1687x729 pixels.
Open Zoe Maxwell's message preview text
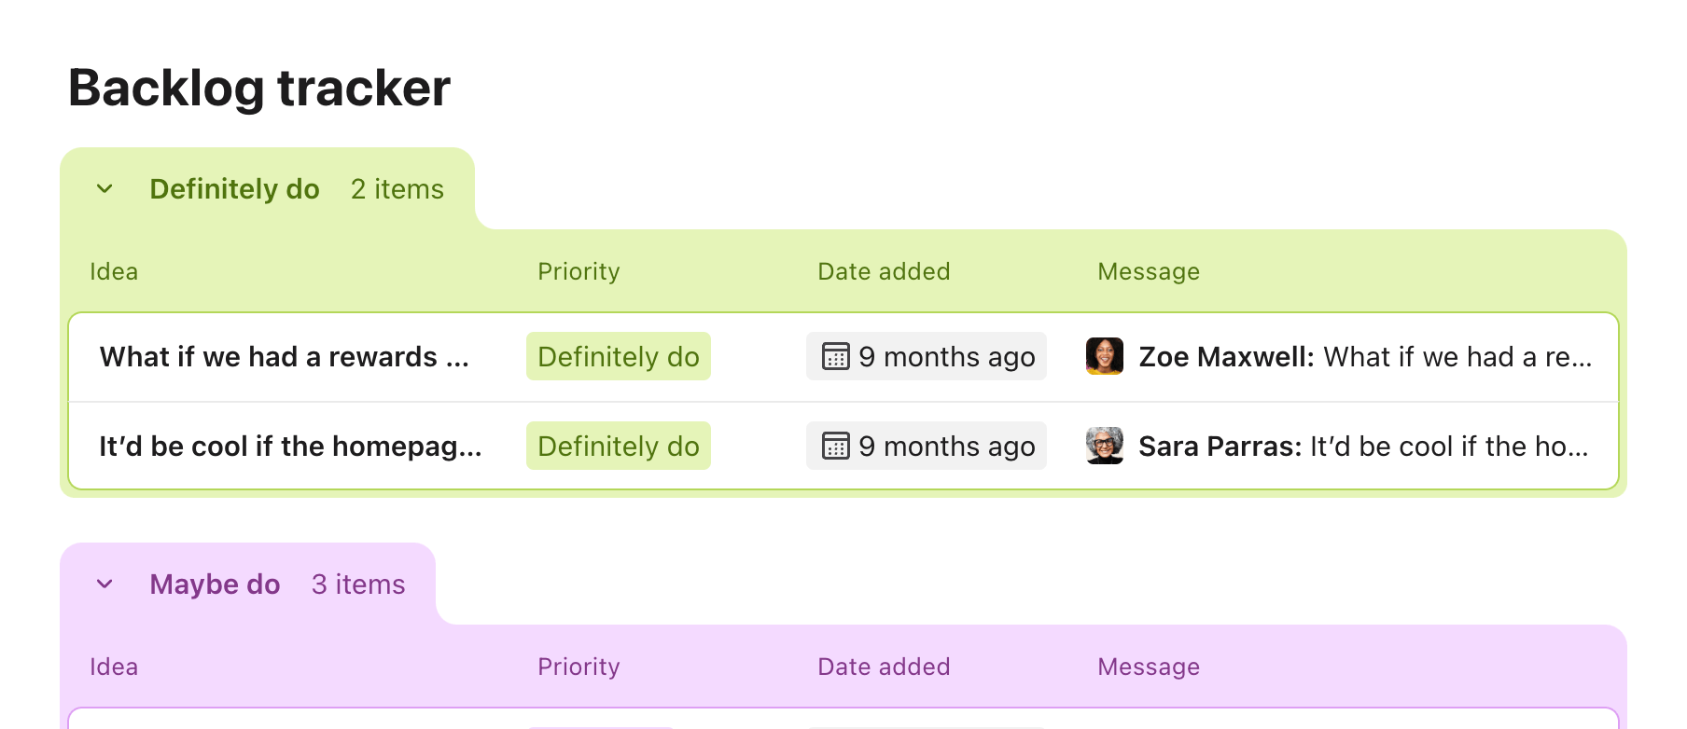[x=1365, y=357]
